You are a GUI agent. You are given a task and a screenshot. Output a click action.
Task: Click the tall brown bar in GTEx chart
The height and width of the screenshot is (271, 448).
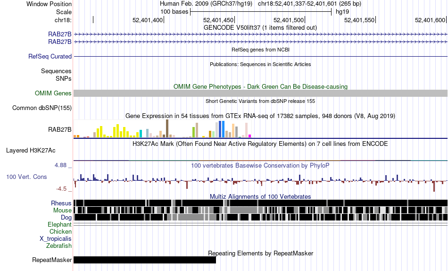[x=167, y=129]
